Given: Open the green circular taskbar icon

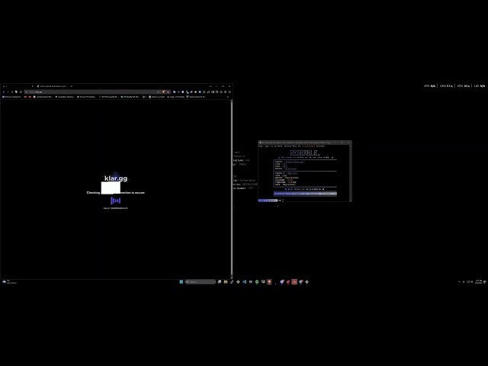Looking at the screenshot, I should point(257,281).
